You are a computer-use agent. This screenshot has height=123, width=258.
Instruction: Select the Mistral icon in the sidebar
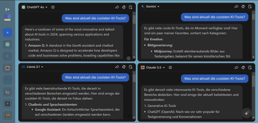[8, 115]
